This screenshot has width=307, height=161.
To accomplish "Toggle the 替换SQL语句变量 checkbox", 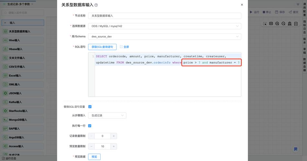I will pos(90,107).
